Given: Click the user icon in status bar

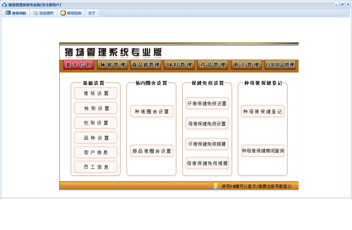Looking at the screenshot, I should pyautogui.click(x=216, y=186).
